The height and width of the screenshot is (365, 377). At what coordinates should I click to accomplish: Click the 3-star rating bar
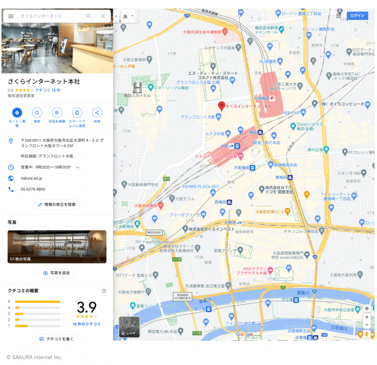38,314
